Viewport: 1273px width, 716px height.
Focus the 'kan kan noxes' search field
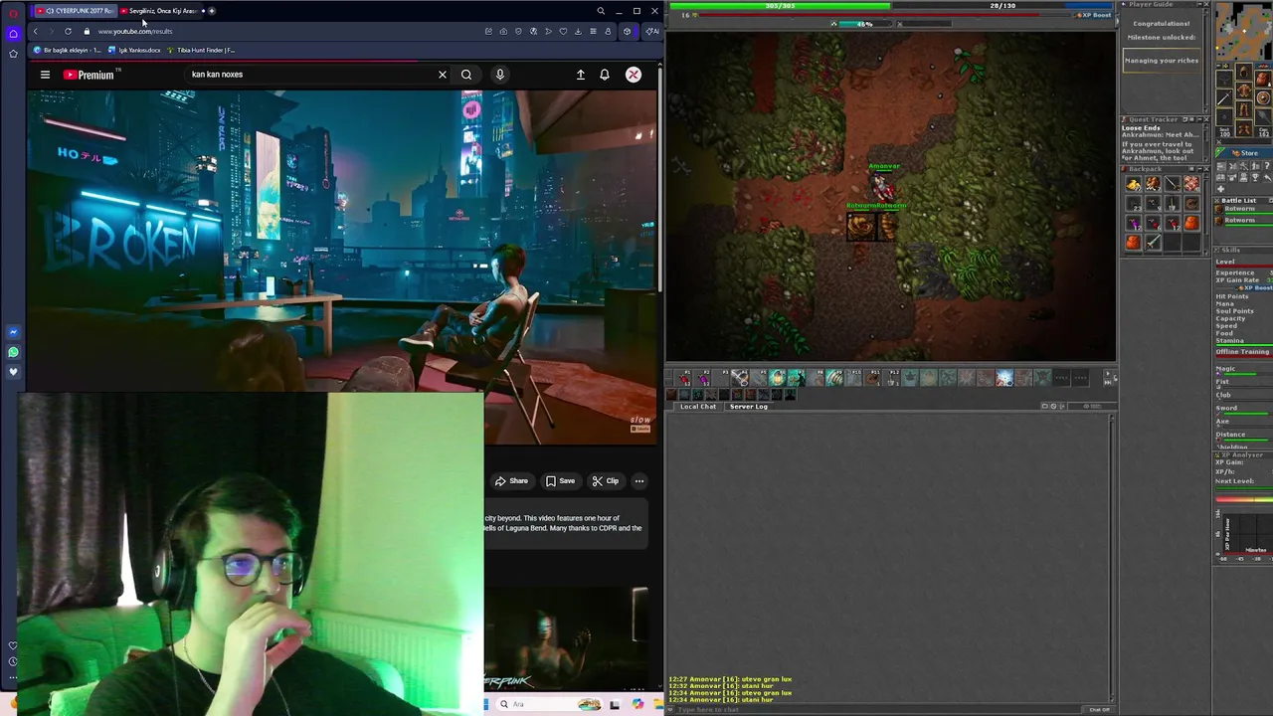click(308, 75)
